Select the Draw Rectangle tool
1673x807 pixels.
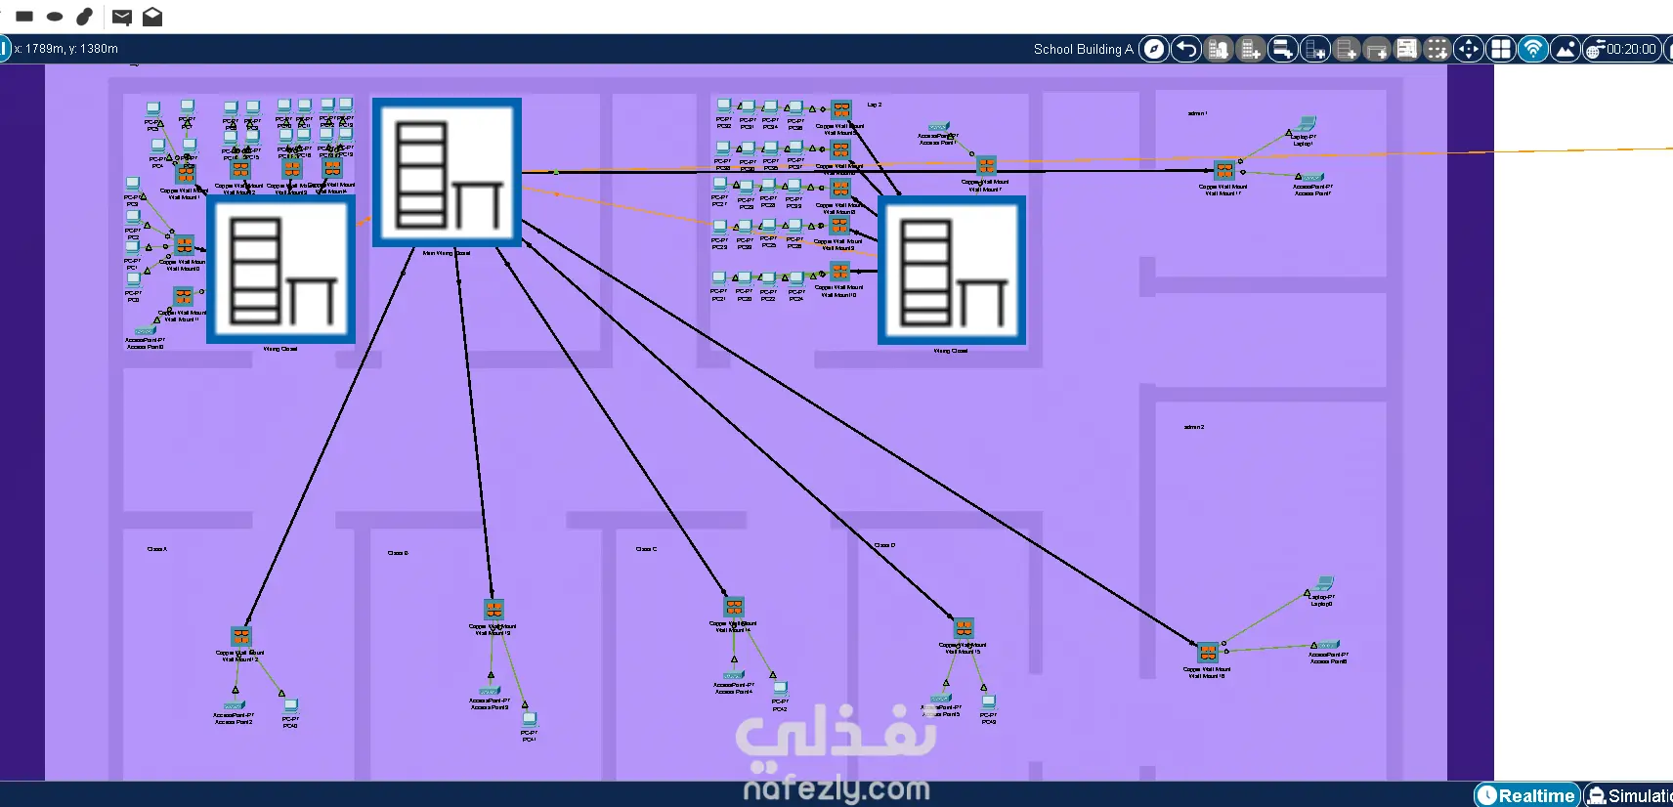(25, 17)
